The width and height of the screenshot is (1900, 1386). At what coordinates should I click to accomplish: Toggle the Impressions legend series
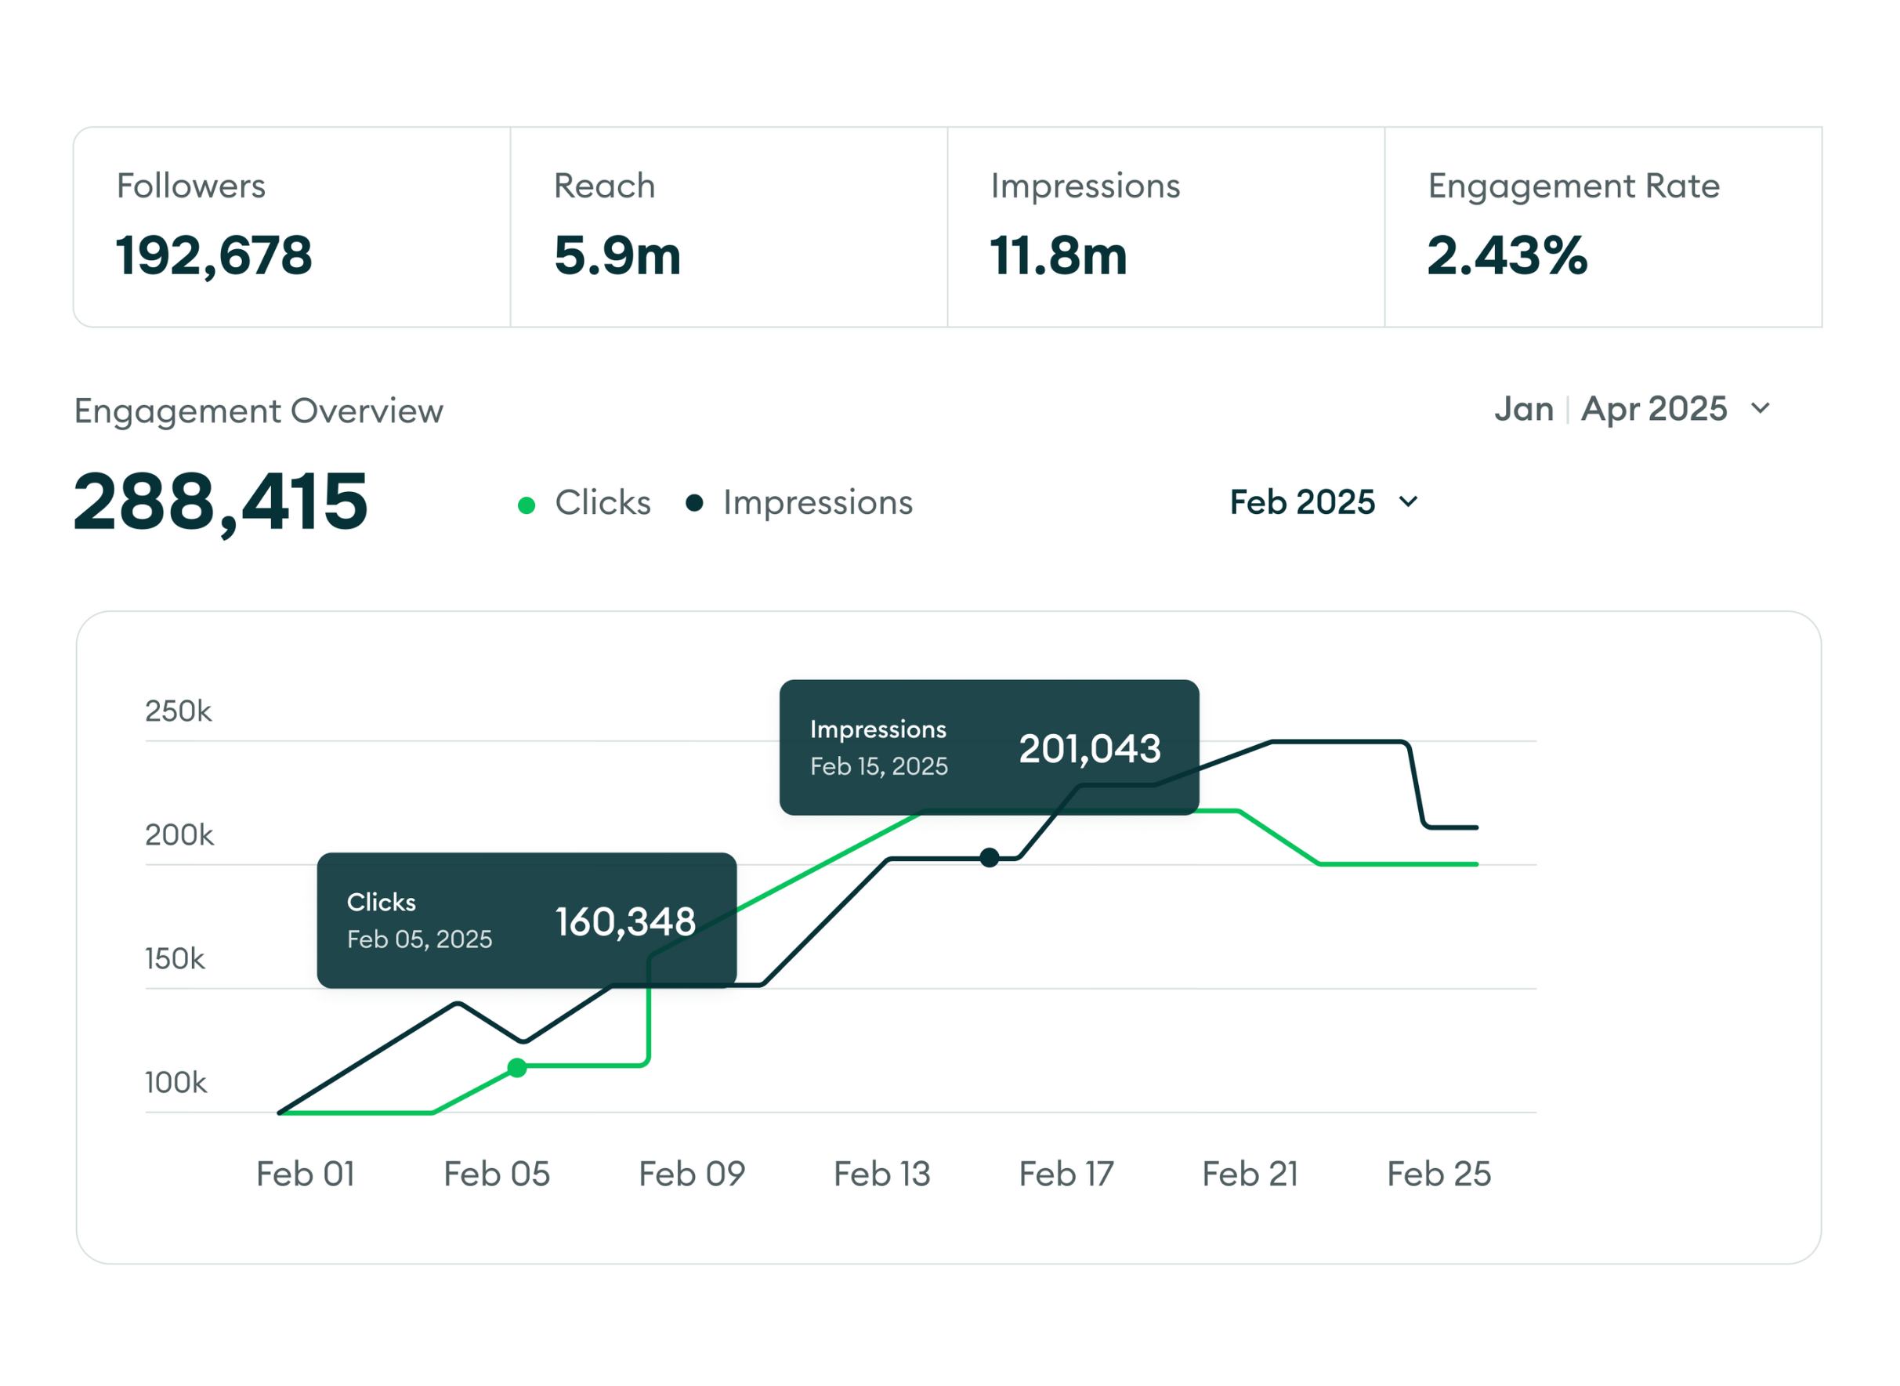point(817,503)
